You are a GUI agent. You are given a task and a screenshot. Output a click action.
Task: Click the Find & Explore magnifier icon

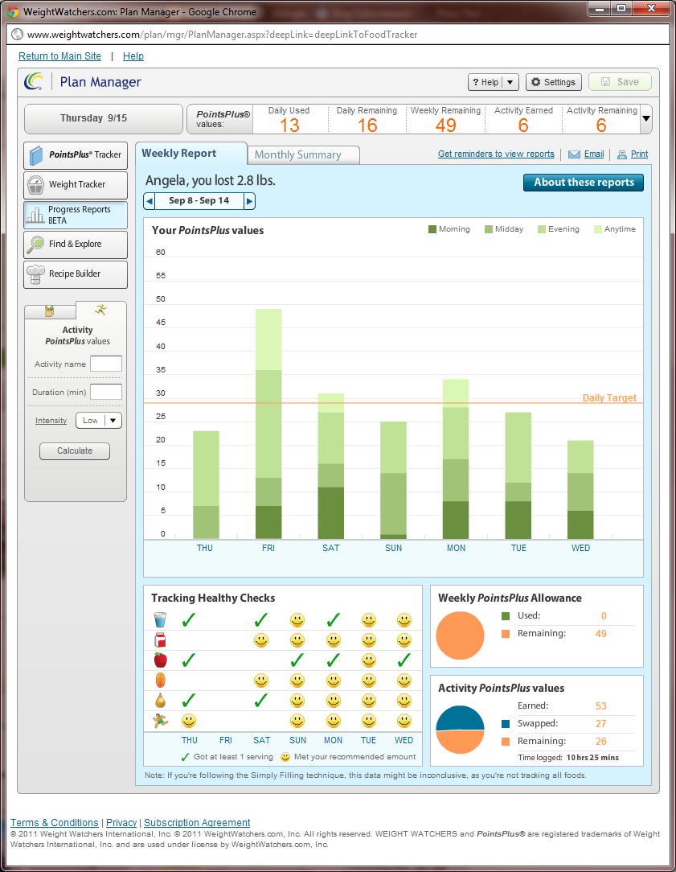pos(36,245)
